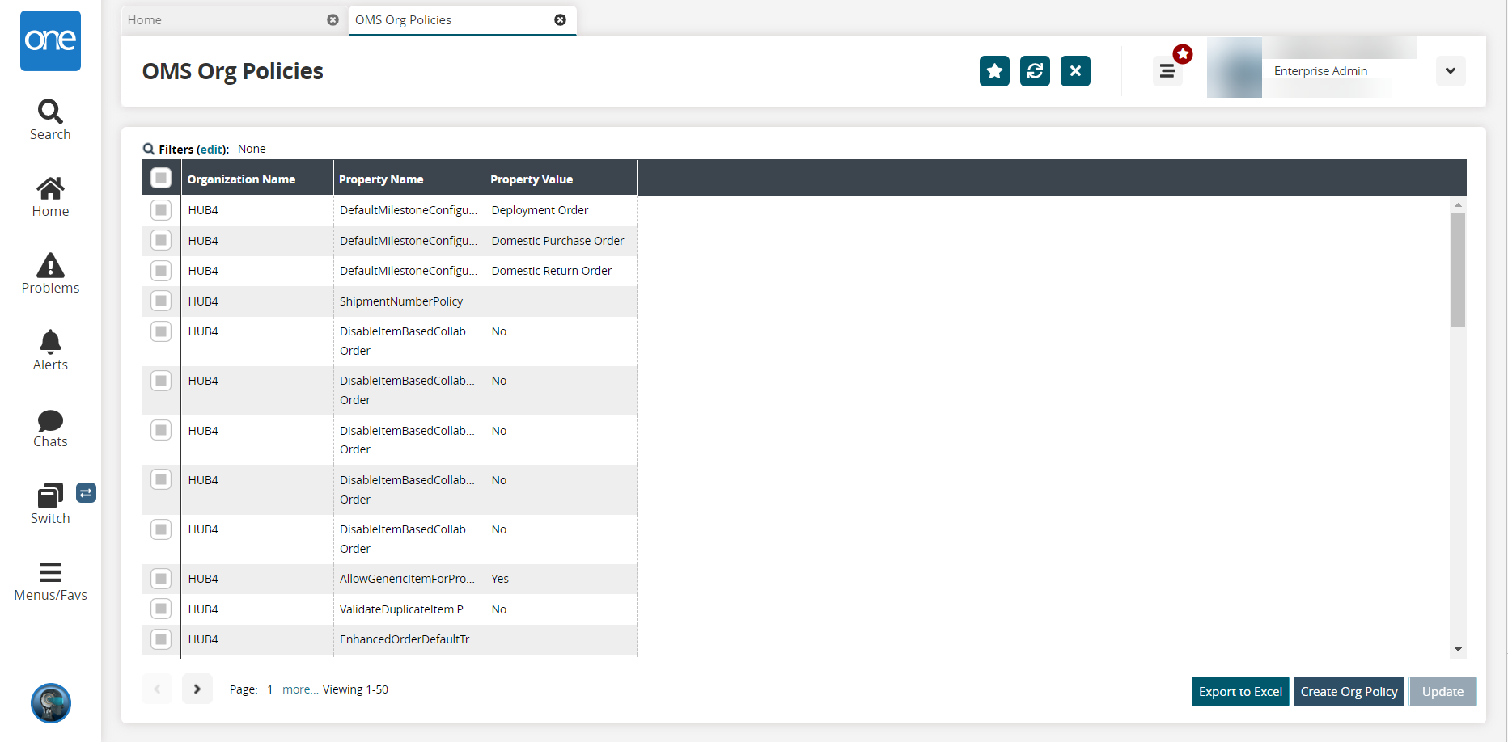
Task: Check the Deployment Order row checkbox
Action: (x=161, y=210)
